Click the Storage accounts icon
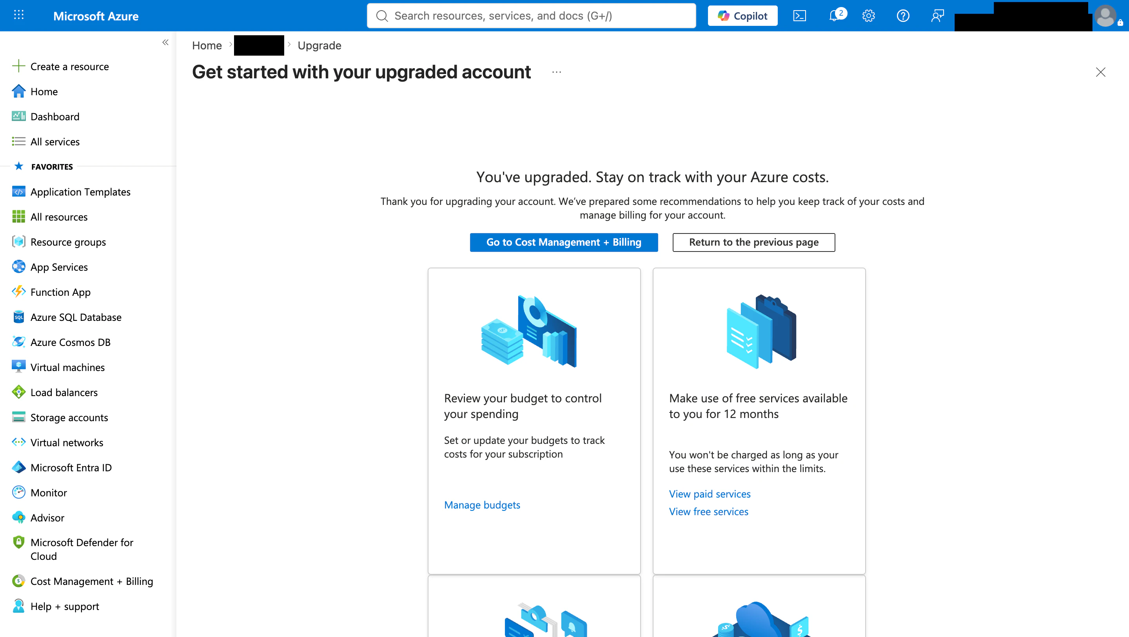 tap(18, 417)
